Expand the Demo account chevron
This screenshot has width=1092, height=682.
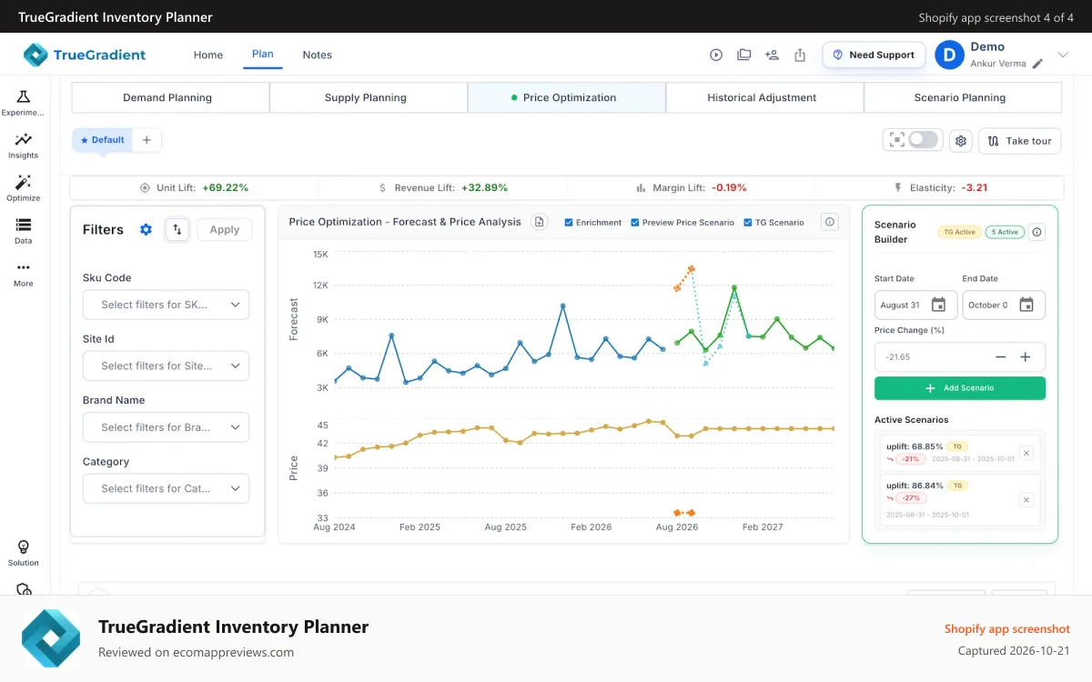(1062, 55)
